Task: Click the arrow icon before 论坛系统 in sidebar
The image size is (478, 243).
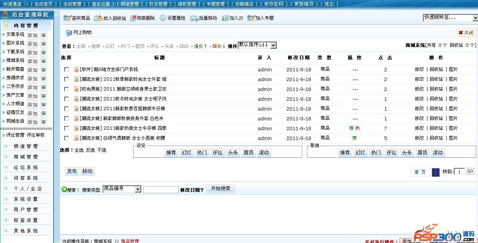Action: point(6,168)
